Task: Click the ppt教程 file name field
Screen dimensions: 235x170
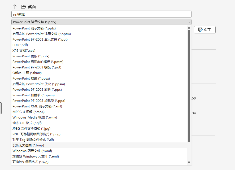Action: [x=101, y=14]
